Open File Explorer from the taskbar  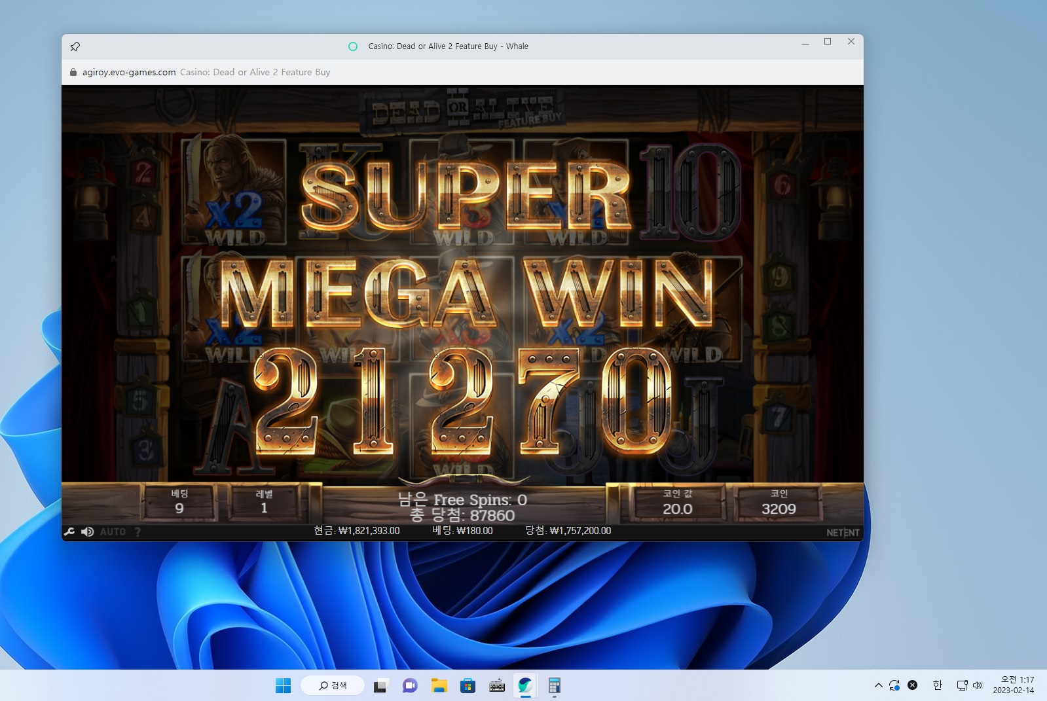pyautogui.click(x=439, y=685)
